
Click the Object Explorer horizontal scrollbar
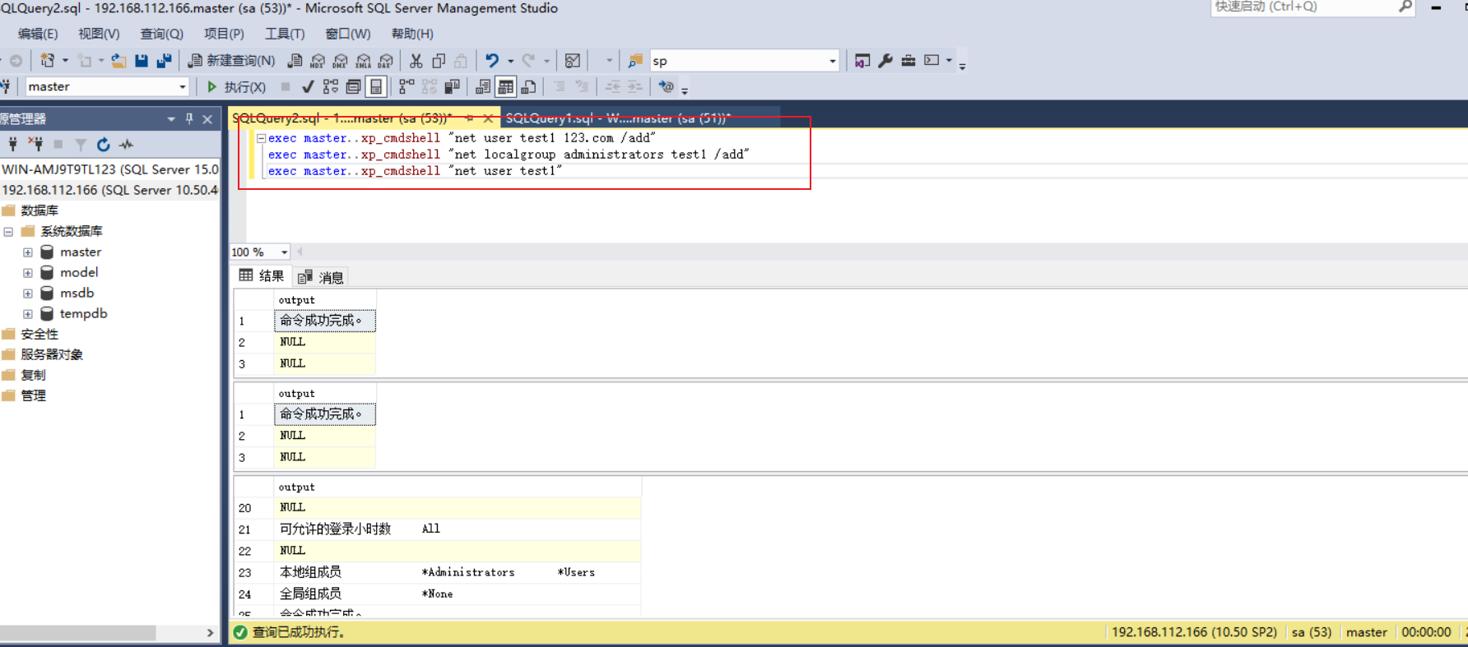click(x=78, y=633)
